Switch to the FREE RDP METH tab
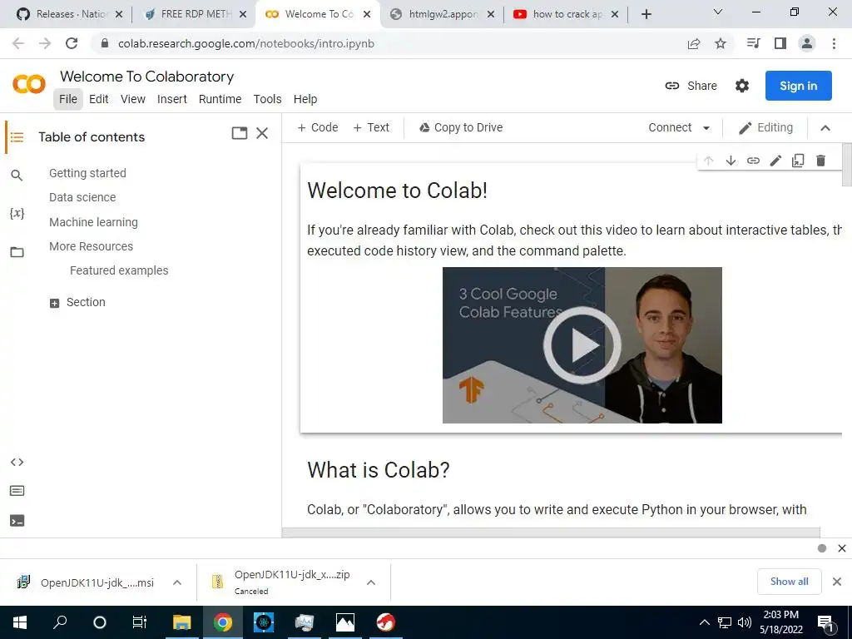852x639 pixels. [x=194, y=14]
